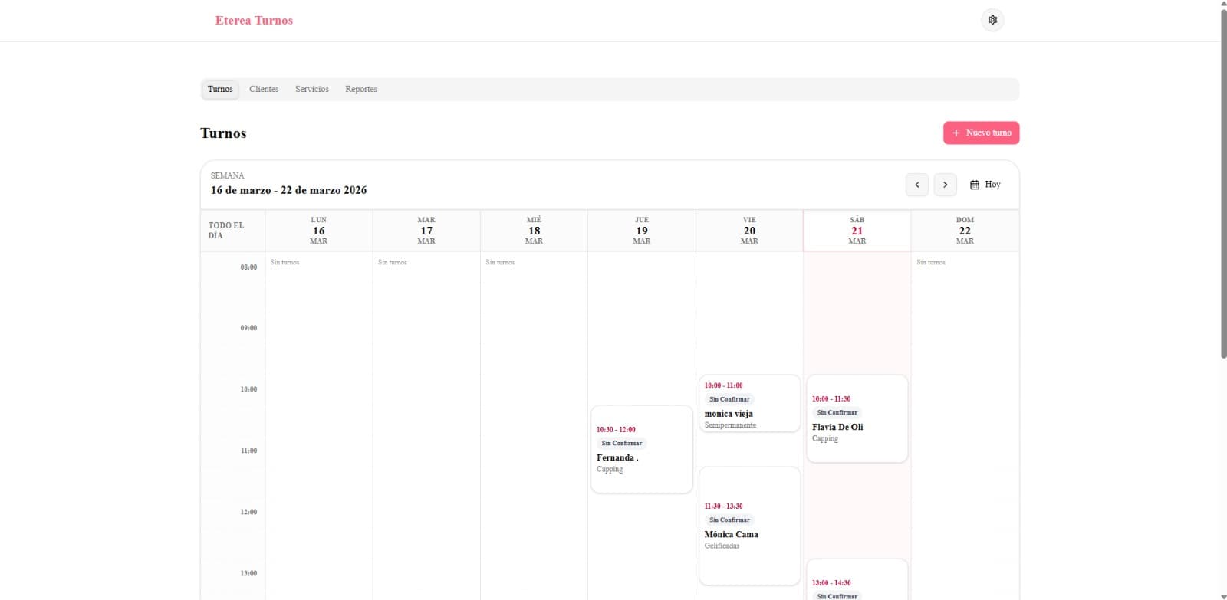Select the Reportes tab
This screenshot has height=600, width=1227.
coord(360,90)
